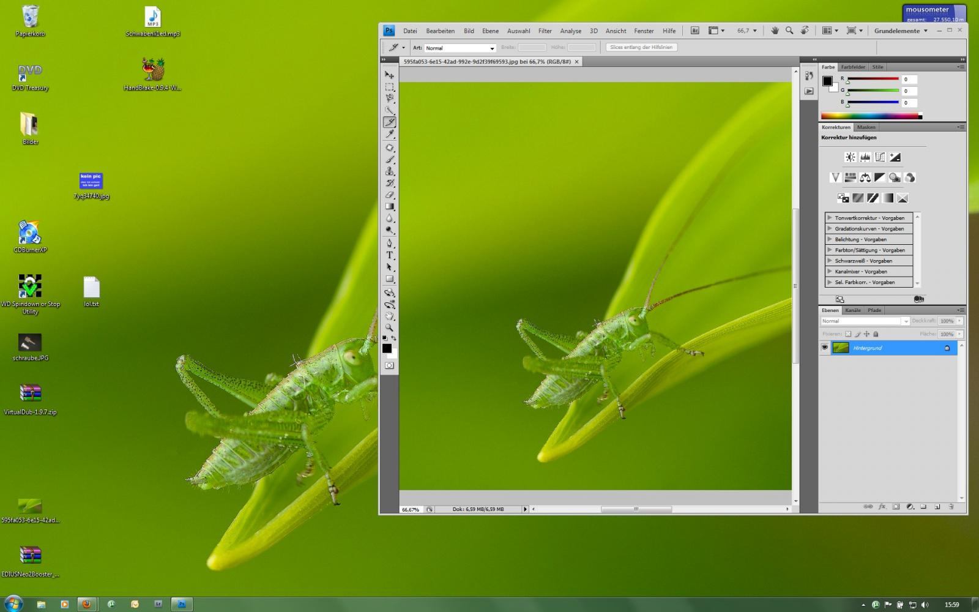Select the Gradient tool
The image size is (979, 612).
[389, 207]
